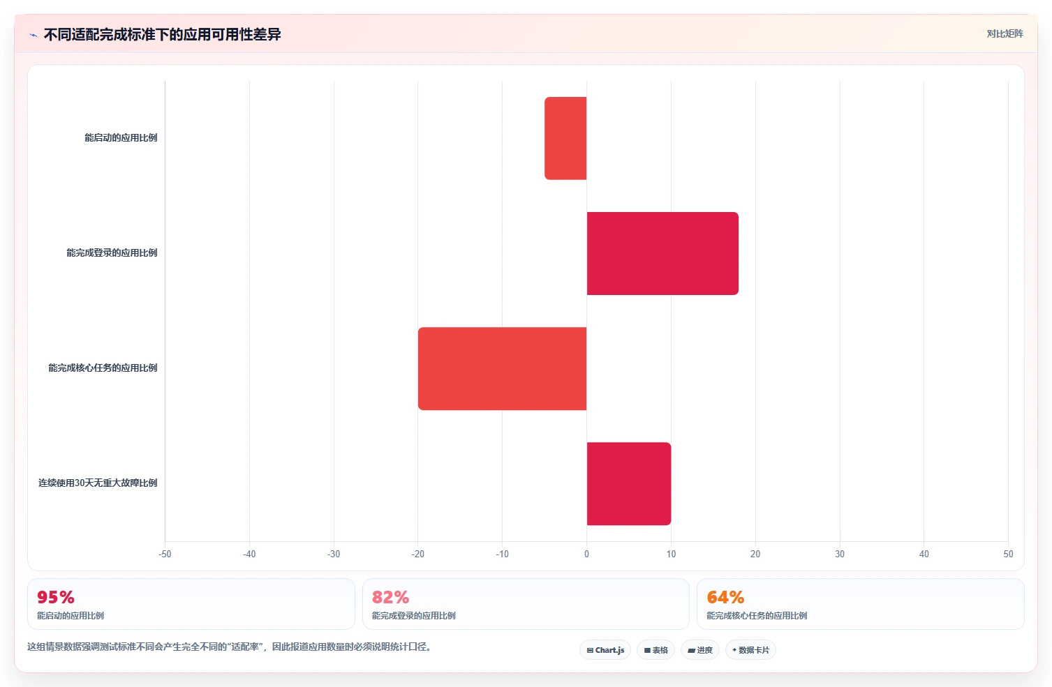Select the 数据卡片 tag chip

pos(750,650)
